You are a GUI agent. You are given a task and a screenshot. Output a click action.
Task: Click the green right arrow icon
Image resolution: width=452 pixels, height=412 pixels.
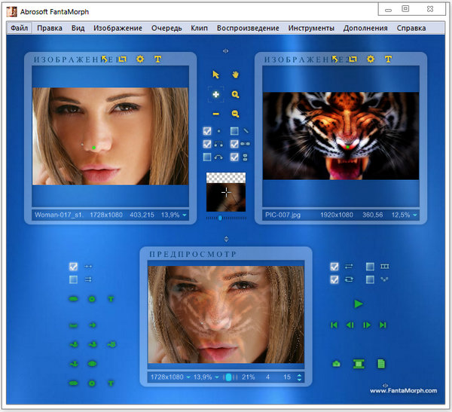click(92, 325)
